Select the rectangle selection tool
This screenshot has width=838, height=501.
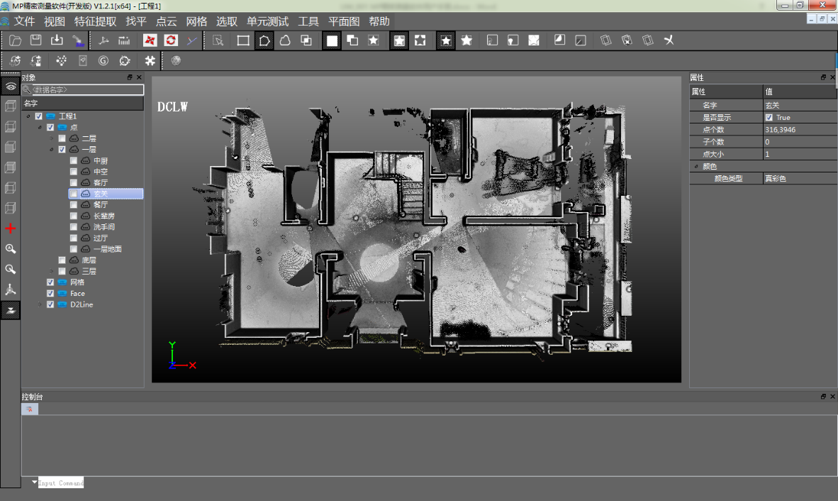tap(243, 40)
